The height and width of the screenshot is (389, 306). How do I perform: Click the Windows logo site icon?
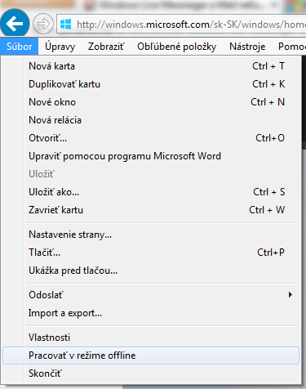coord(65,25)
